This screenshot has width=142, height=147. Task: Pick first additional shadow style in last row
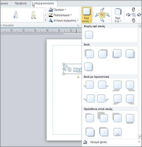click(90, 132)
